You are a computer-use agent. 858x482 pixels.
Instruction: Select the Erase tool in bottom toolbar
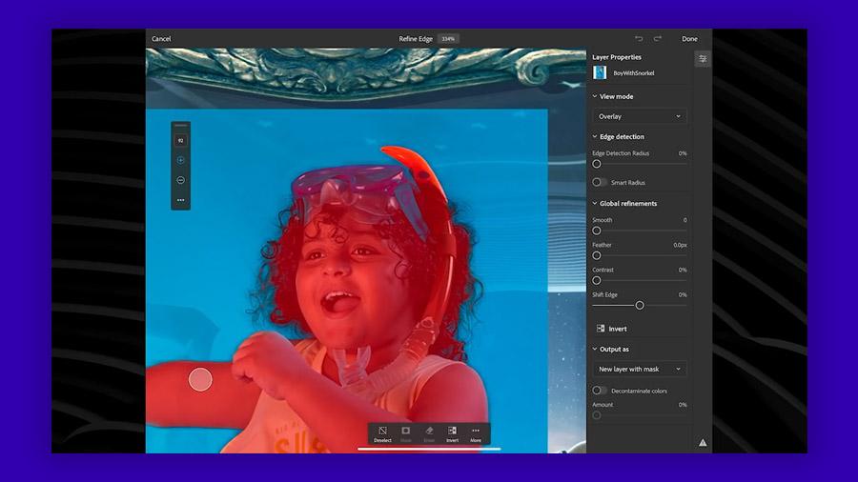429,434
